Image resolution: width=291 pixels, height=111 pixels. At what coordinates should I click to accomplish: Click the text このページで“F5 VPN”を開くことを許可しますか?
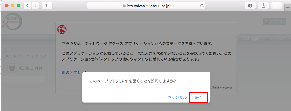tap(133, 82)
